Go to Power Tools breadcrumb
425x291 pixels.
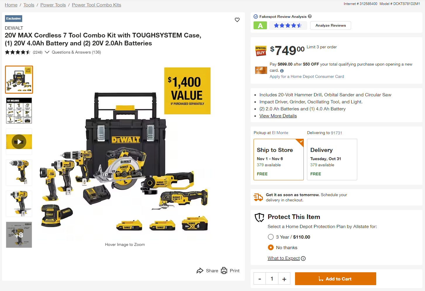pos(53,5)
